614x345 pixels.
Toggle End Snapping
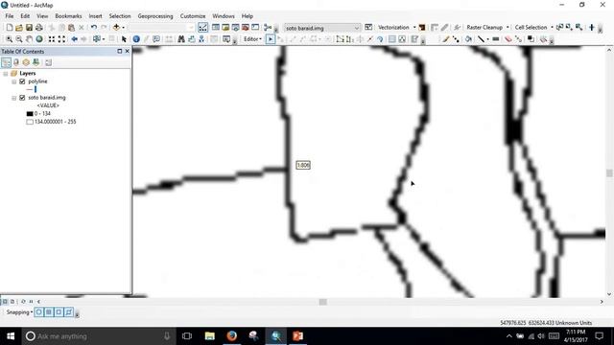49,312
